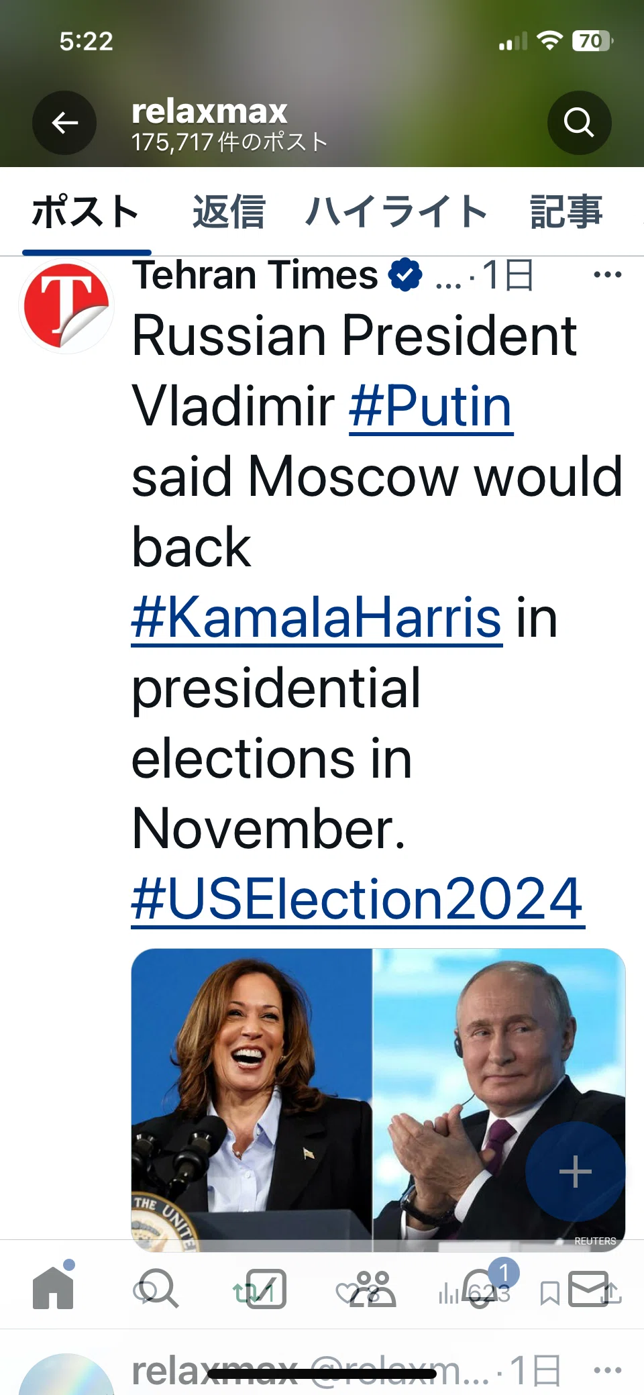Open the Communities people icon
The width and height of the screenshot is (644, 1395).
pos(373,1289)
